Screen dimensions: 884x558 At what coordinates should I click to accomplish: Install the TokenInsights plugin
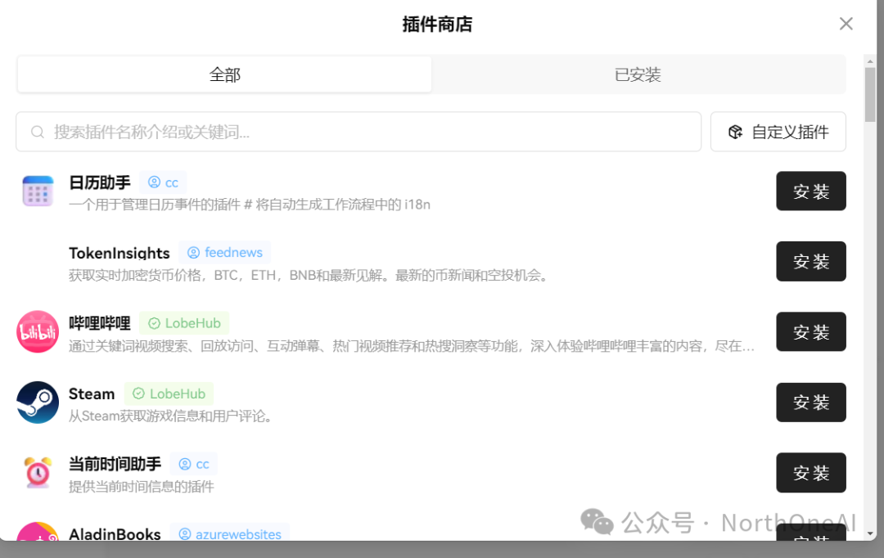pos(810,262)
